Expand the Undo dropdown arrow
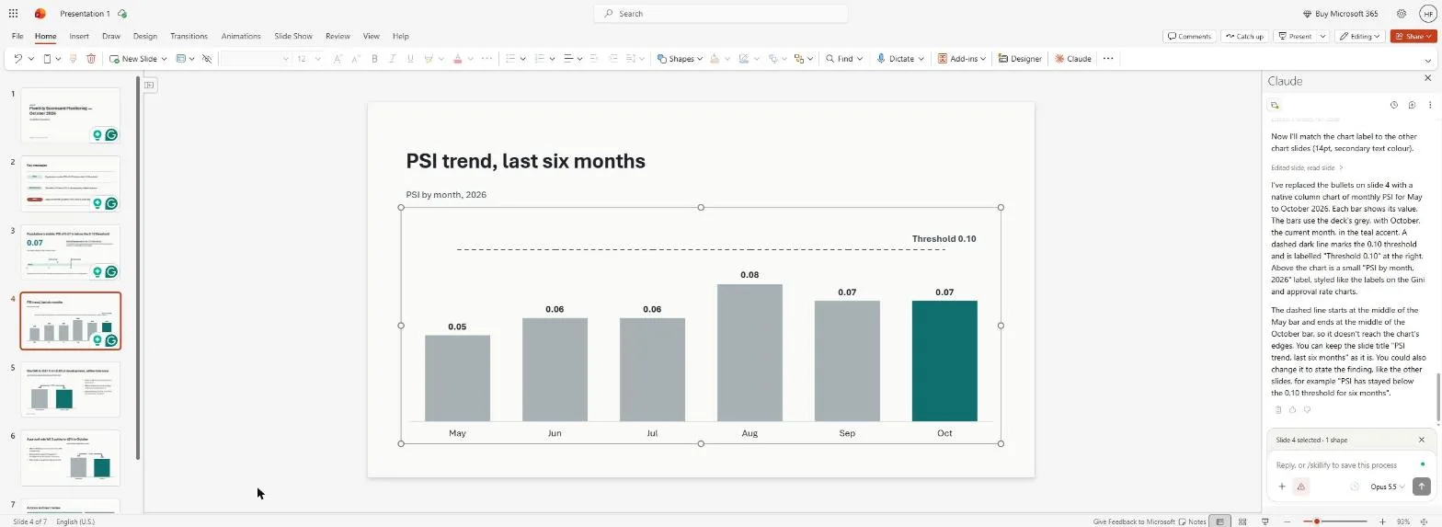Viewport: 1442px width, 527px height. pyautogui.click(x=30, y=59)
